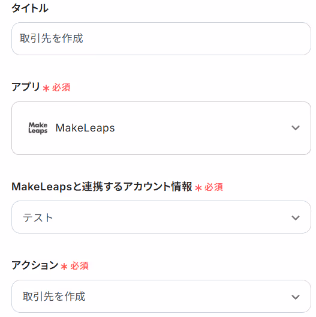316x317 pixels.
Task: Expand the テスト account dropdown
Action: click(161, 217)
